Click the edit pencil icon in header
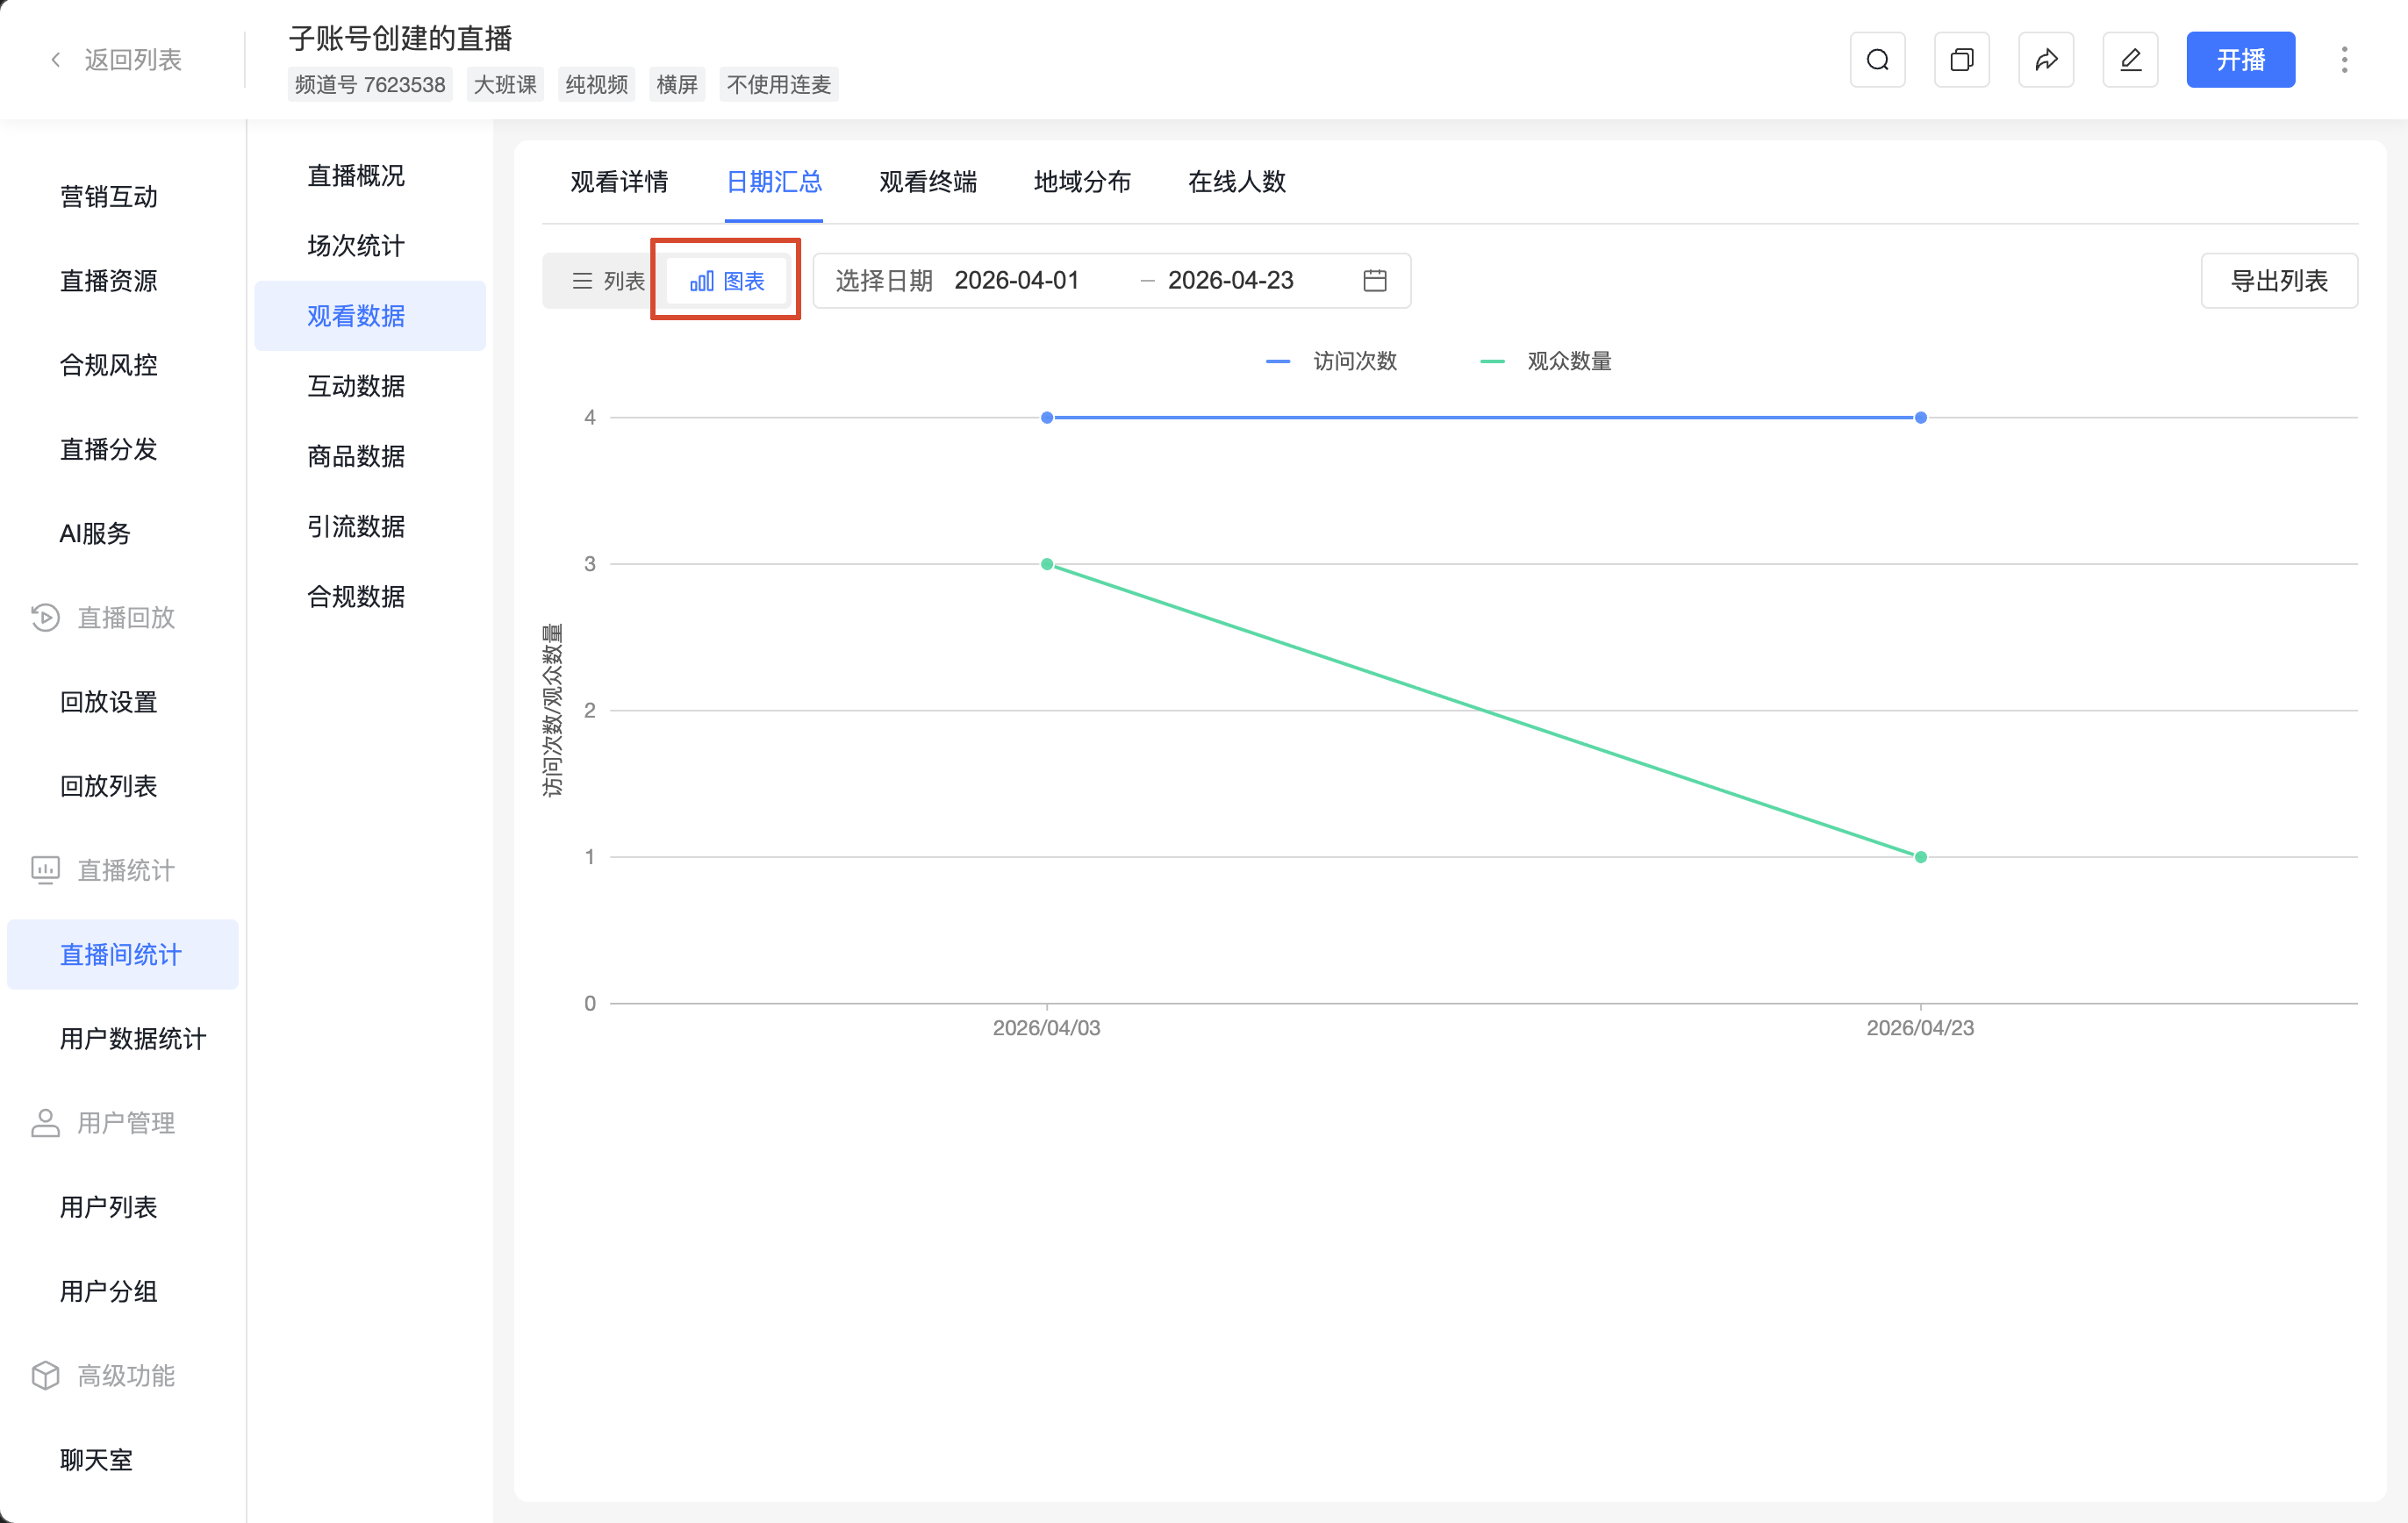 point(2130,60)
